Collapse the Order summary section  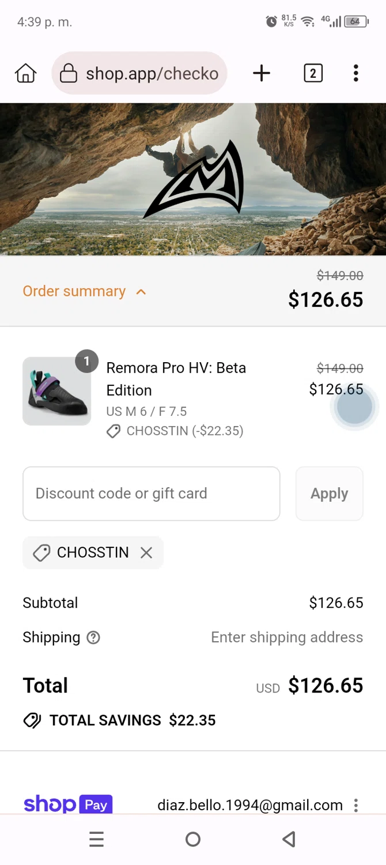point(74,291)
